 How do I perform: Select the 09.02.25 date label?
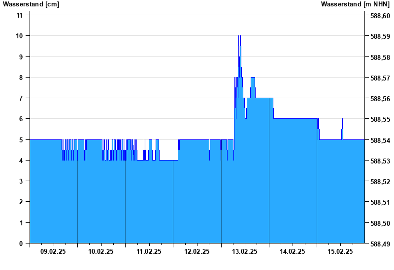(53, 251)
